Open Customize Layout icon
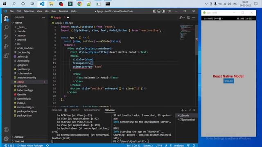This screenshot has height=147, width=262. [169, 11]
